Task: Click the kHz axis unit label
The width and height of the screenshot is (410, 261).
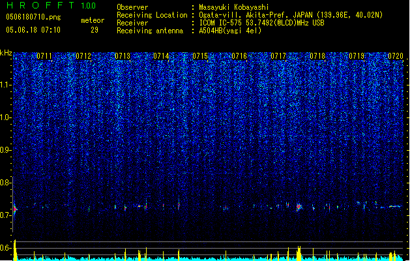Action: click(x=6, y=53)
